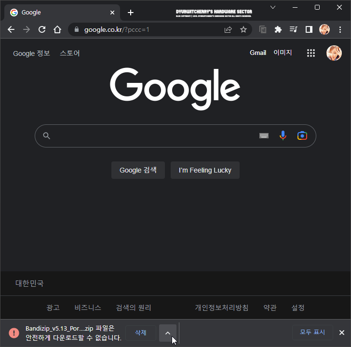Open the 개인정보처리방침 footer link
351x347 pixels.
click(222, 307)
